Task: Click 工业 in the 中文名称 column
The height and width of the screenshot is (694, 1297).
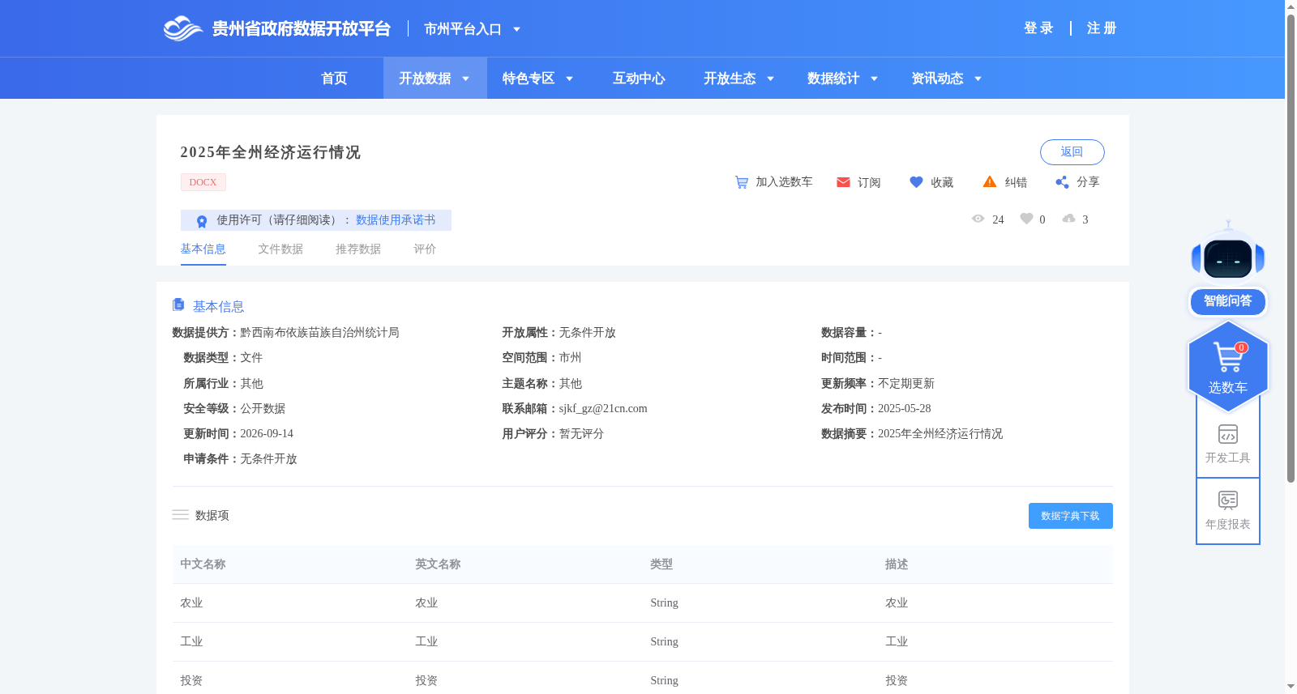Action: 191,641
